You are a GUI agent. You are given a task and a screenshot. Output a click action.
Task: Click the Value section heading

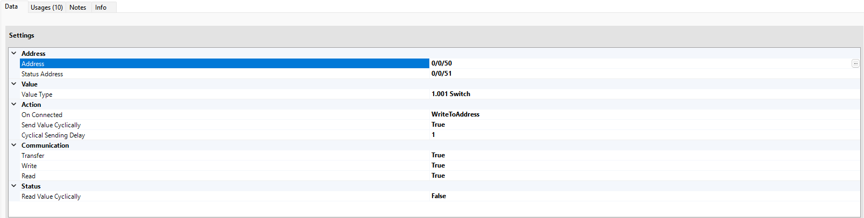click(x=30, y=84)
